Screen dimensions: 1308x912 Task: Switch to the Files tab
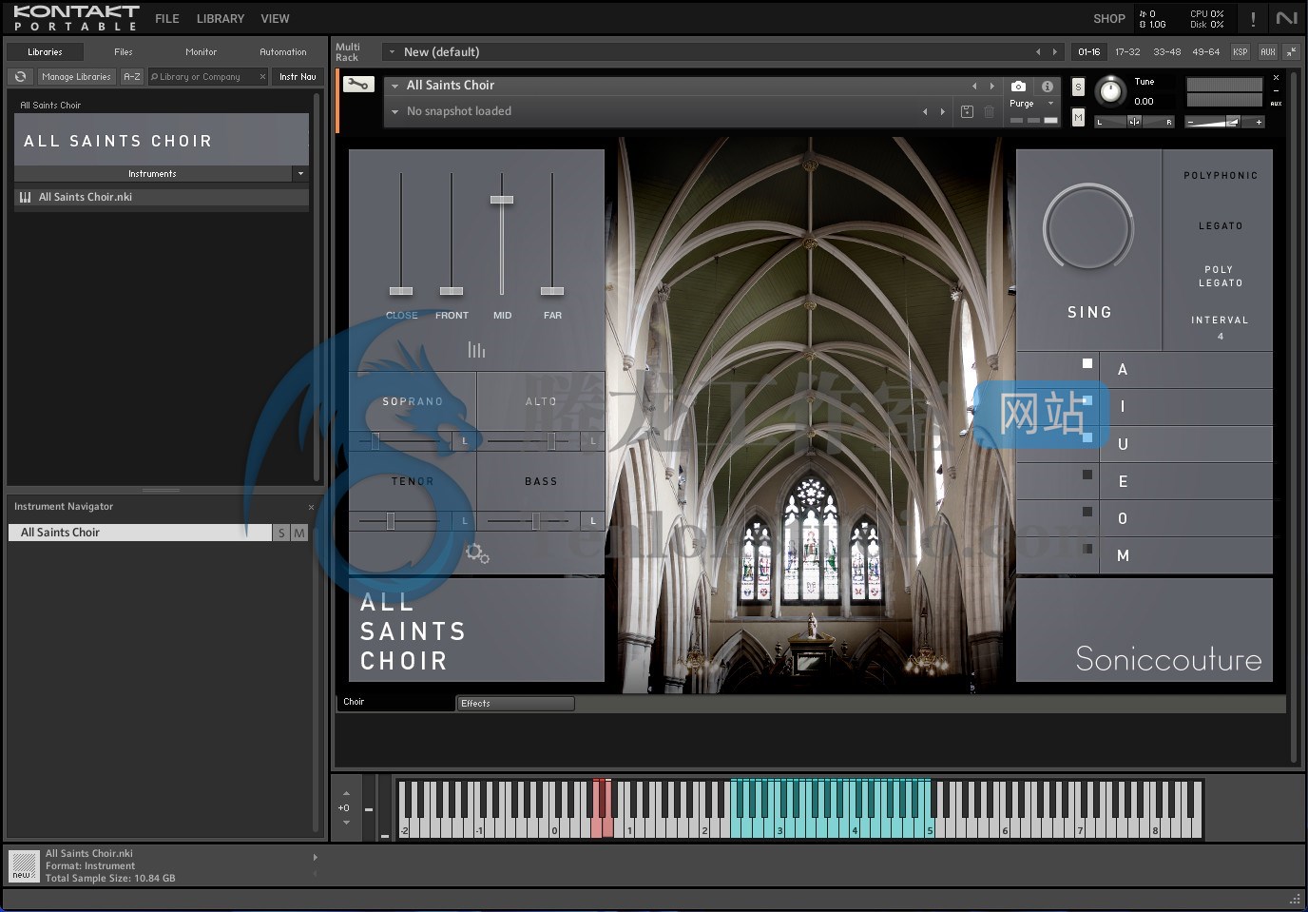[124, 52]
